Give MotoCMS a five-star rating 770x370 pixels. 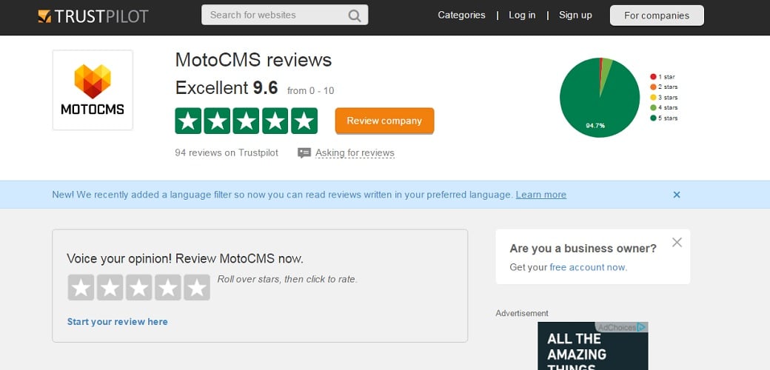[x=196, y=288]
